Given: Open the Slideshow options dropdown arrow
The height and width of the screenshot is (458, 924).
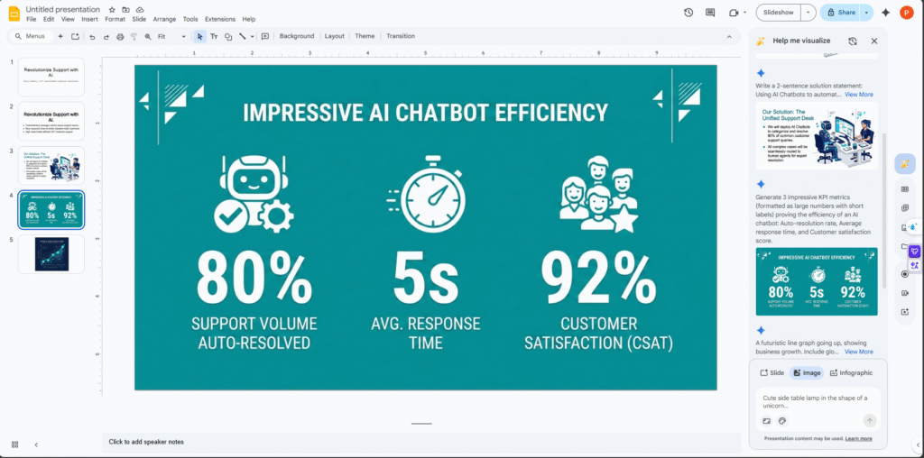Looking at the screenshot, I should pos(808,13).
